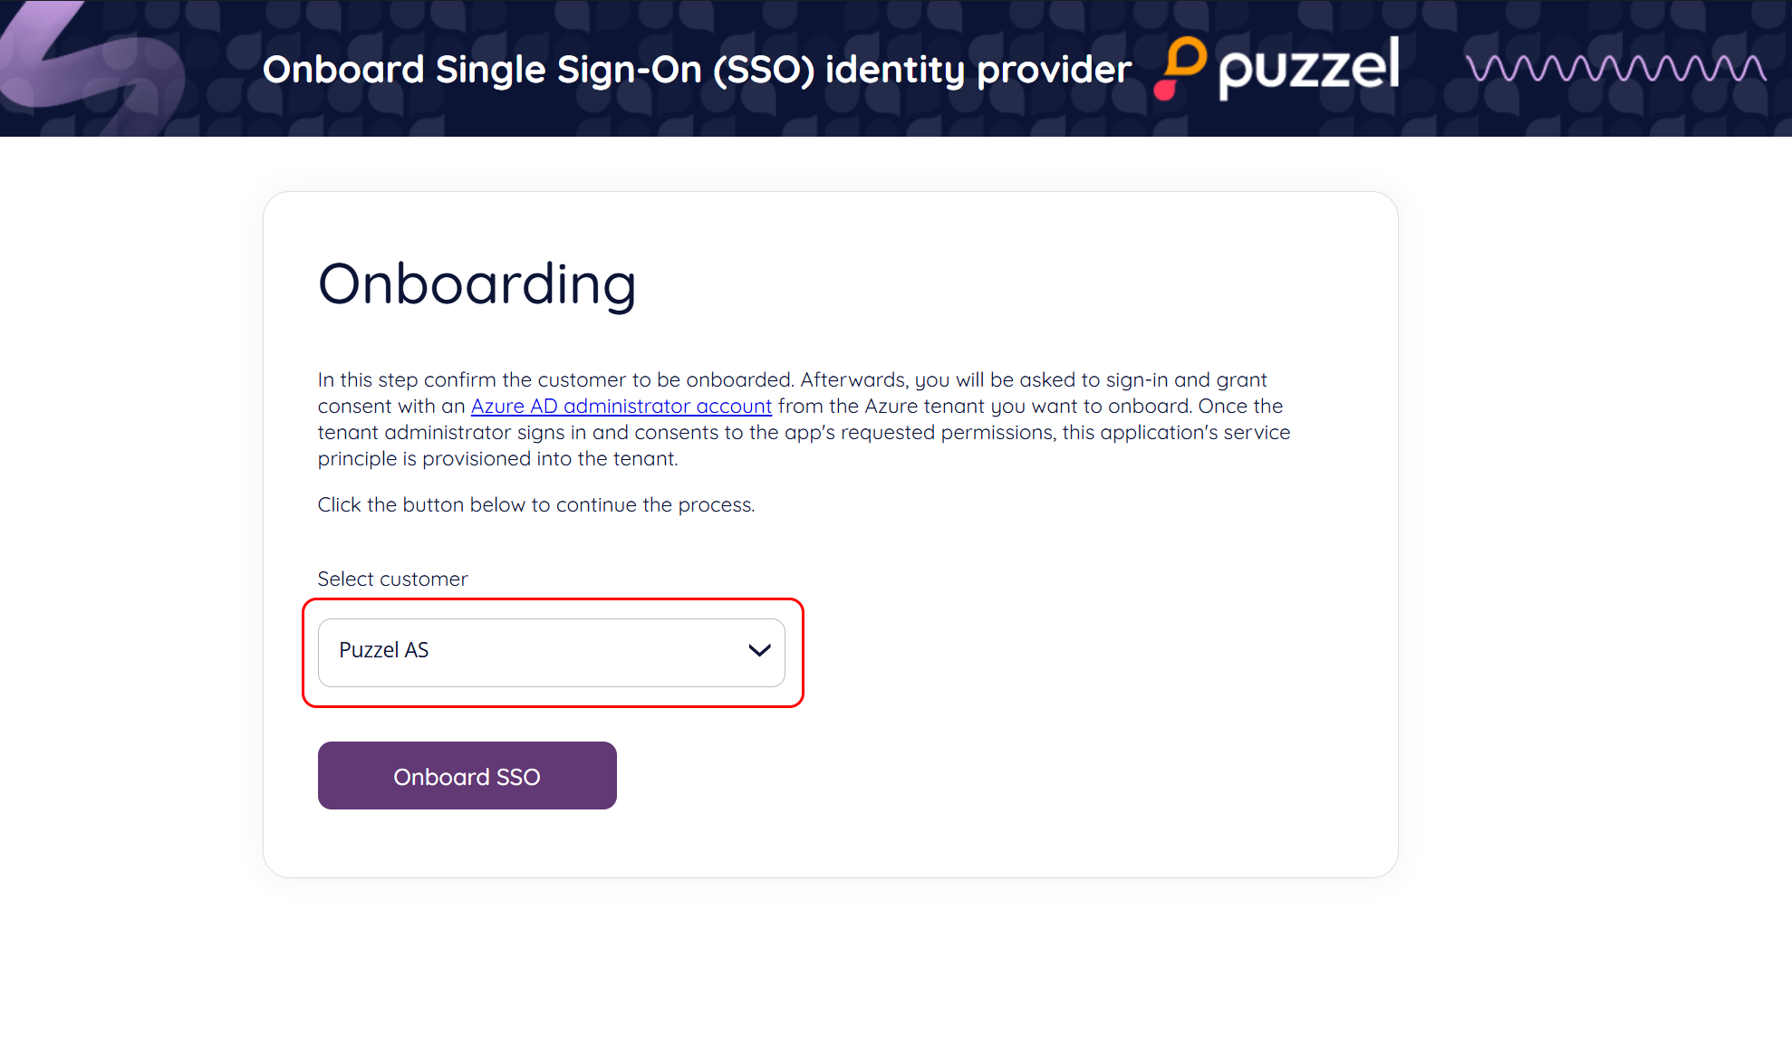Image resolution: width=1792 pixels, height=1063 pixels.
Task: Click the wavy line graphic in header
Action: [1615, 69]
